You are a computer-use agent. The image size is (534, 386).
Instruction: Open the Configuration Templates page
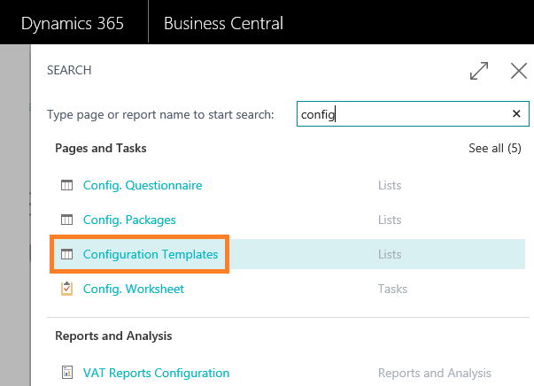(151, 254)
